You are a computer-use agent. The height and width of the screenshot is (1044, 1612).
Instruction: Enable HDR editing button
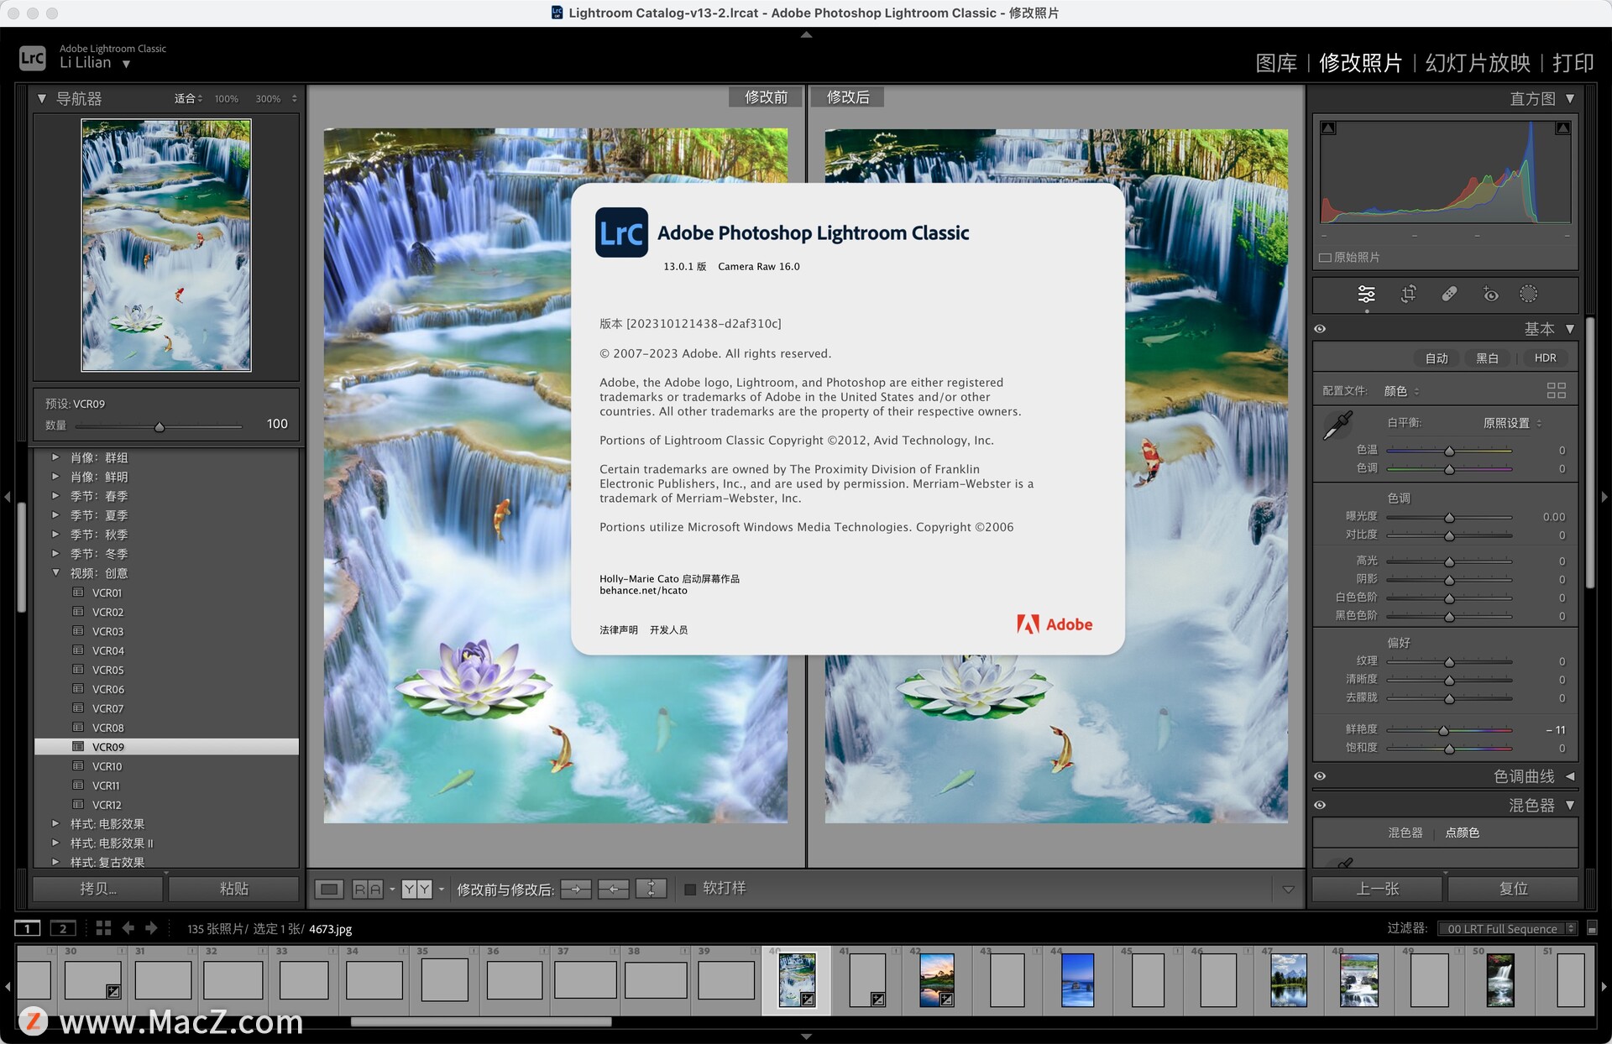click(x=1545, y=358)
